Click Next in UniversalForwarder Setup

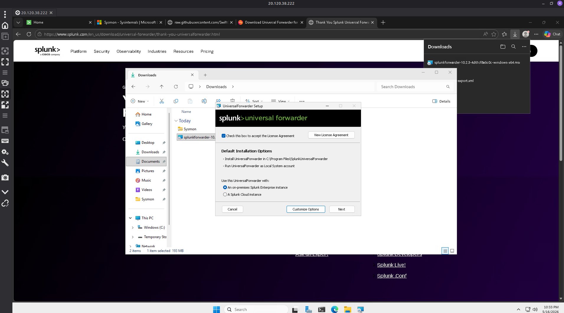point(341,209)
